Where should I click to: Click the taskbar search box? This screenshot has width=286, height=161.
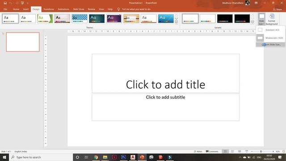[41, 157]
